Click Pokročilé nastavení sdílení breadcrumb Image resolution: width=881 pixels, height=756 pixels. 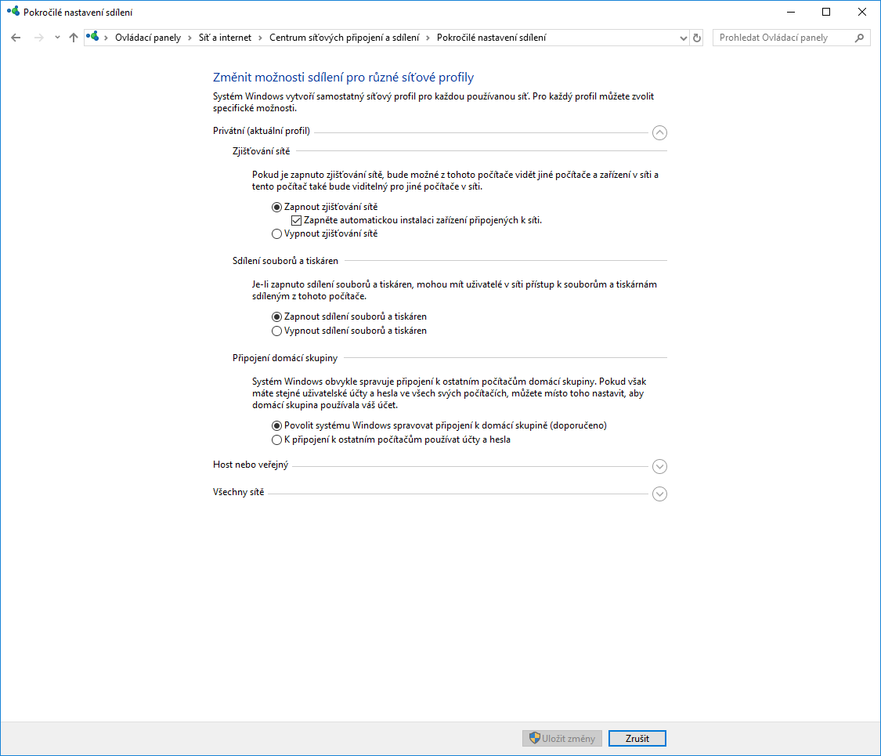tap(491, 38)
